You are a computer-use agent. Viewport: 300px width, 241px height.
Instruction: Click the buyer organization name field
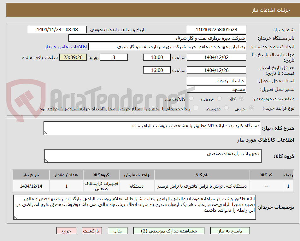coord(157,38)
